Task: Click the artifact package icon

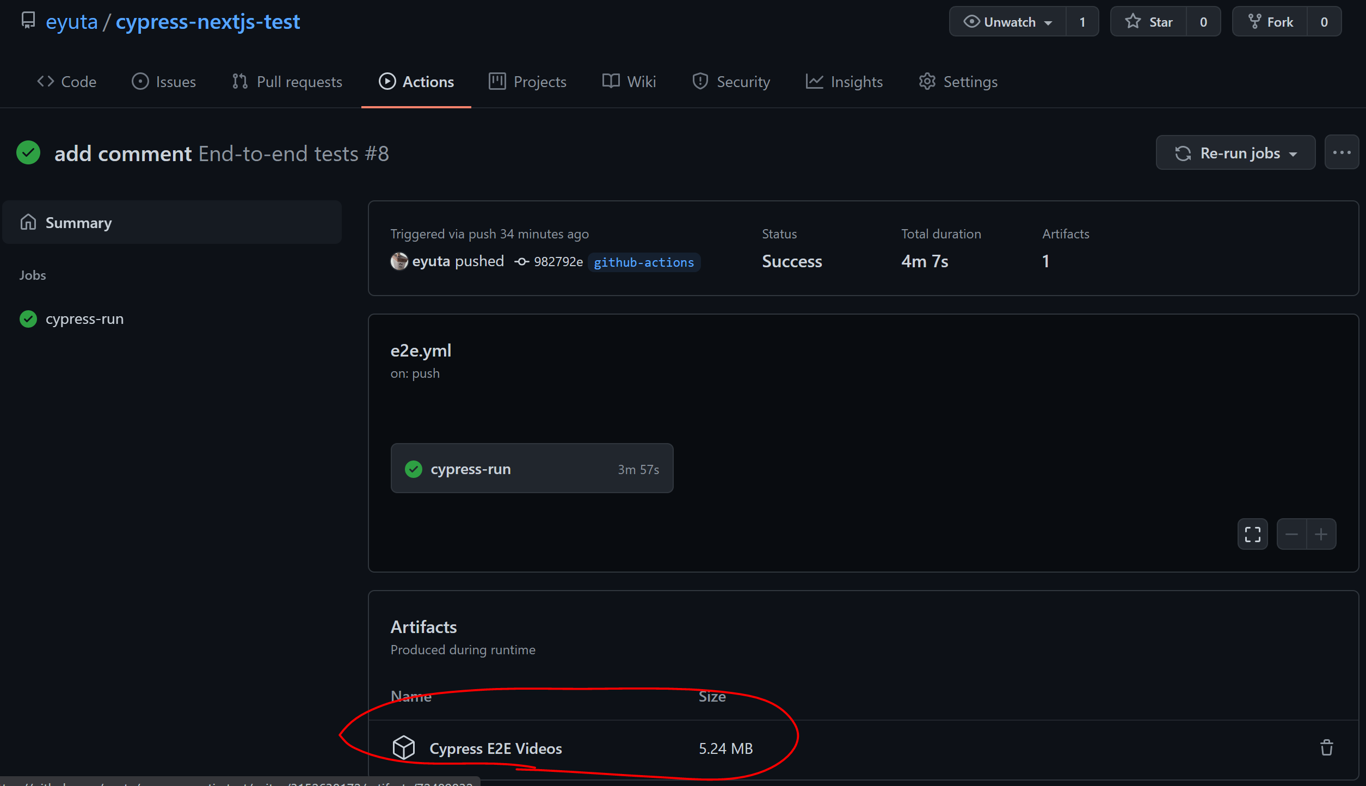Action: tap(404, 748)
